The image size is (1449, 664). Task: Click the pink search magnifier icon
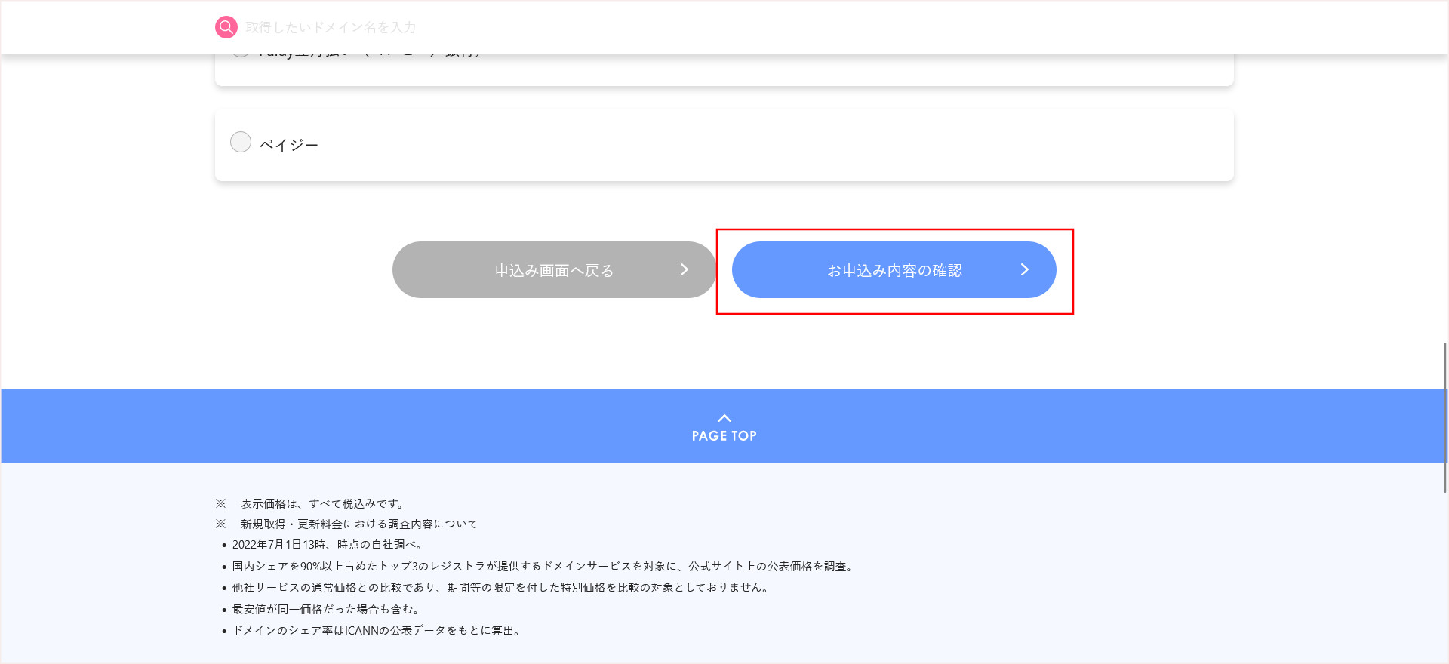pos(226,27)
